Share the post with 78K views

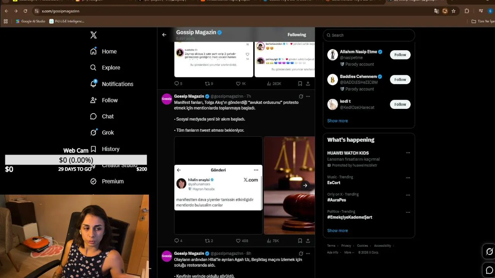[x=308, y=241]
